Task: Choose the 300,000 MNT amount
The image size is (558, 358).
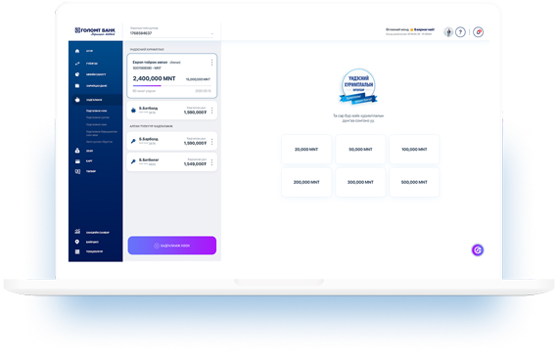Action: [360, 182]
